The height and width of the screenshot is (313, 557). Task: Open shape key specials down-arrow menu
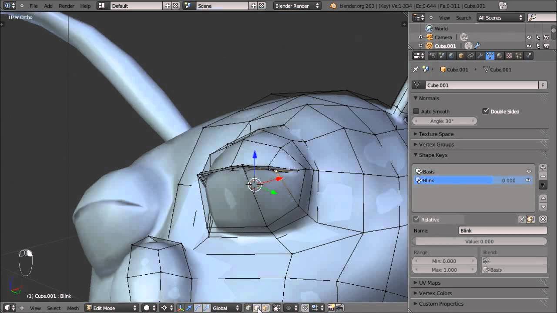pyautogui.click(x=543, y=185)
